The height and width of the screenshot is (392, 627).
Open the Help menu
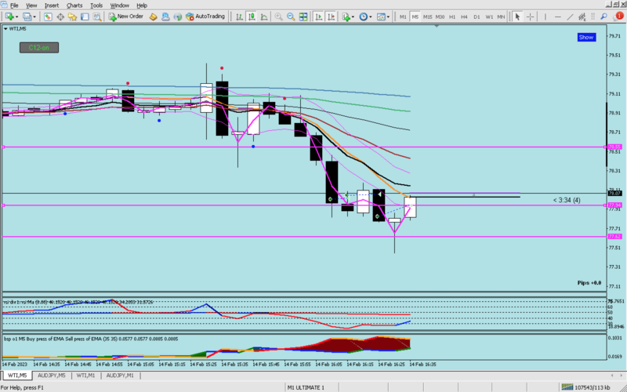142,5
